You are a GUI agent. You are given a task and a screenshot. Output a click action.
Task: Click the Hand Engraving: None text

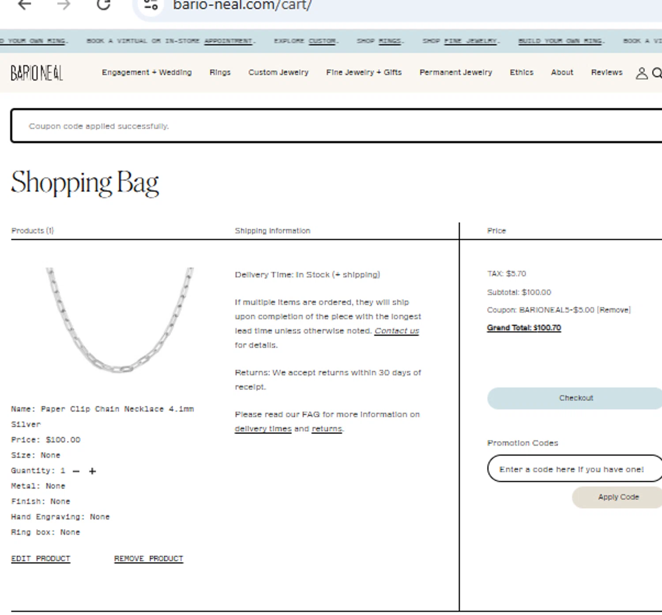coord(60,517)
